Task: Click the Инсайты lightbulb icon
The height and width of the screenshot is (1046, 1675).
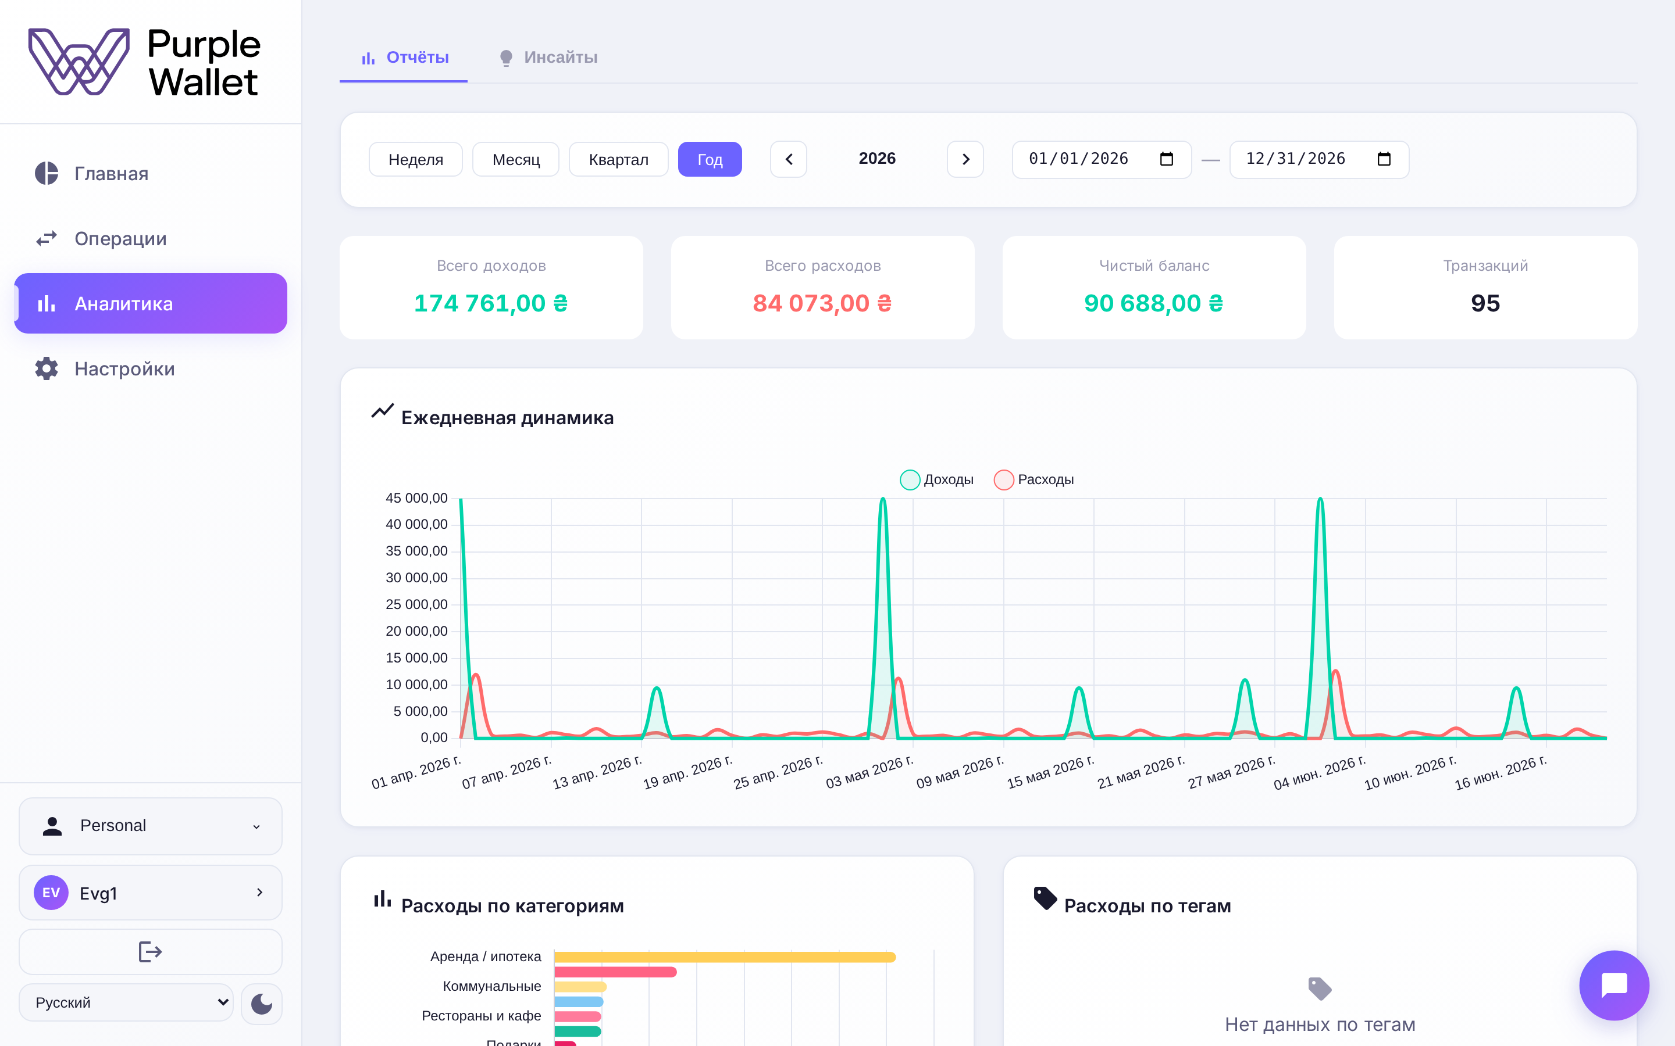Action: click(x=506, y=58)
